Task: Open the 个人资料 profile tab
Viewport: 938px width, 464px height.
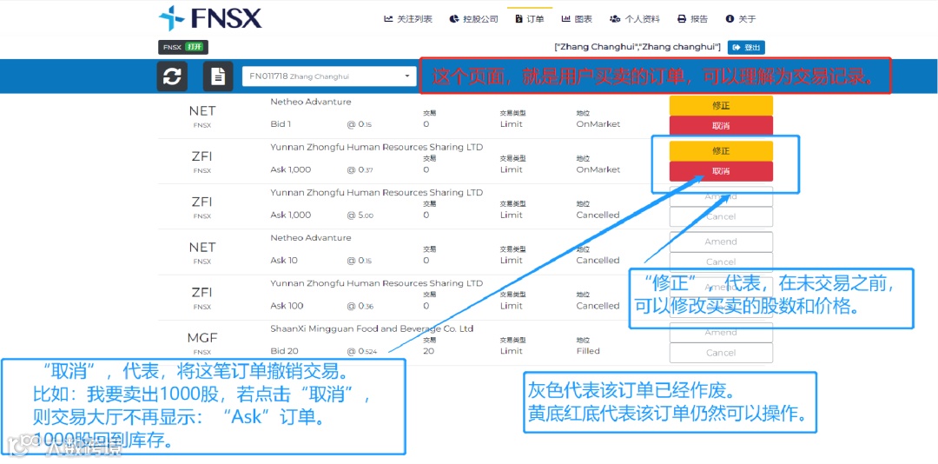Action: tap(635, 19)
